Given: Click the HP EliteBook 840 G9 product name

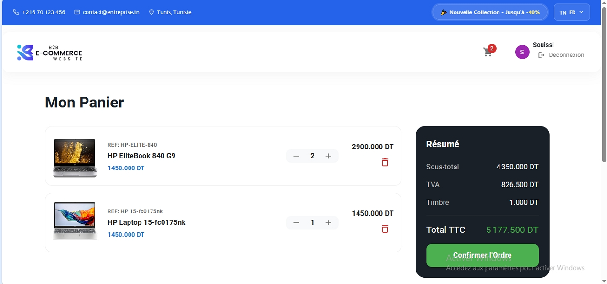Looking at the screenshot, I should 141,156.
